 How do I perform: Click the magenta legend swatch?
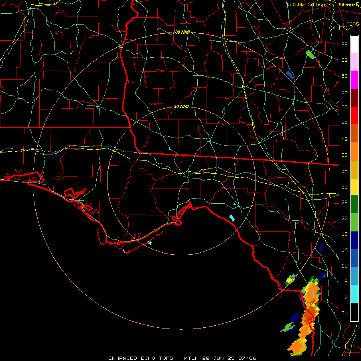click(354, 80)
